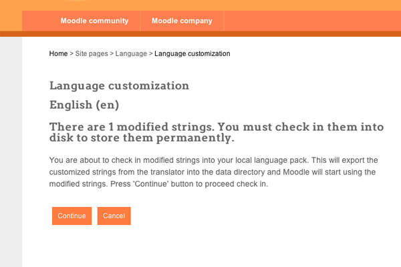Click the separator arrow after Home

72,53
